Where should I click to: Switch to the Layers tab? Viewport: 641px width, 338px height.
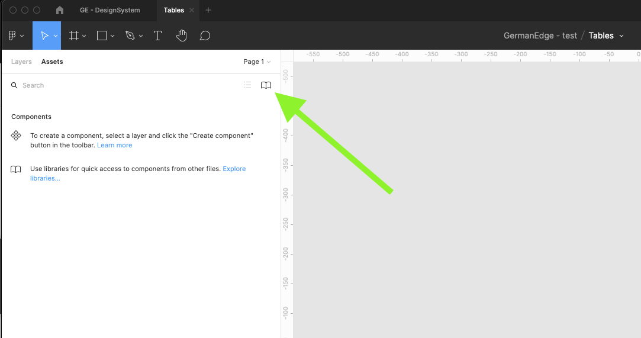[x=21, y=62]
